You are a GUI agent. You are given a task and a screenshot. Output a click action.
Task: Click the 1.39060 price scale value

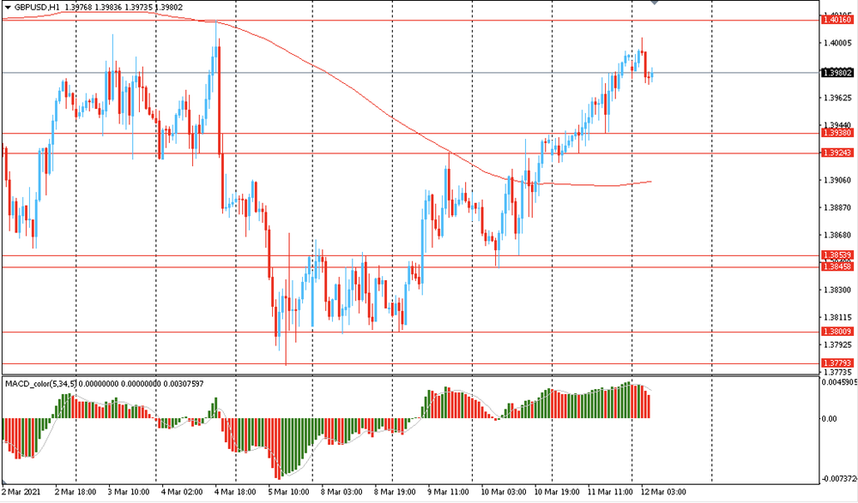coord(837,181)
